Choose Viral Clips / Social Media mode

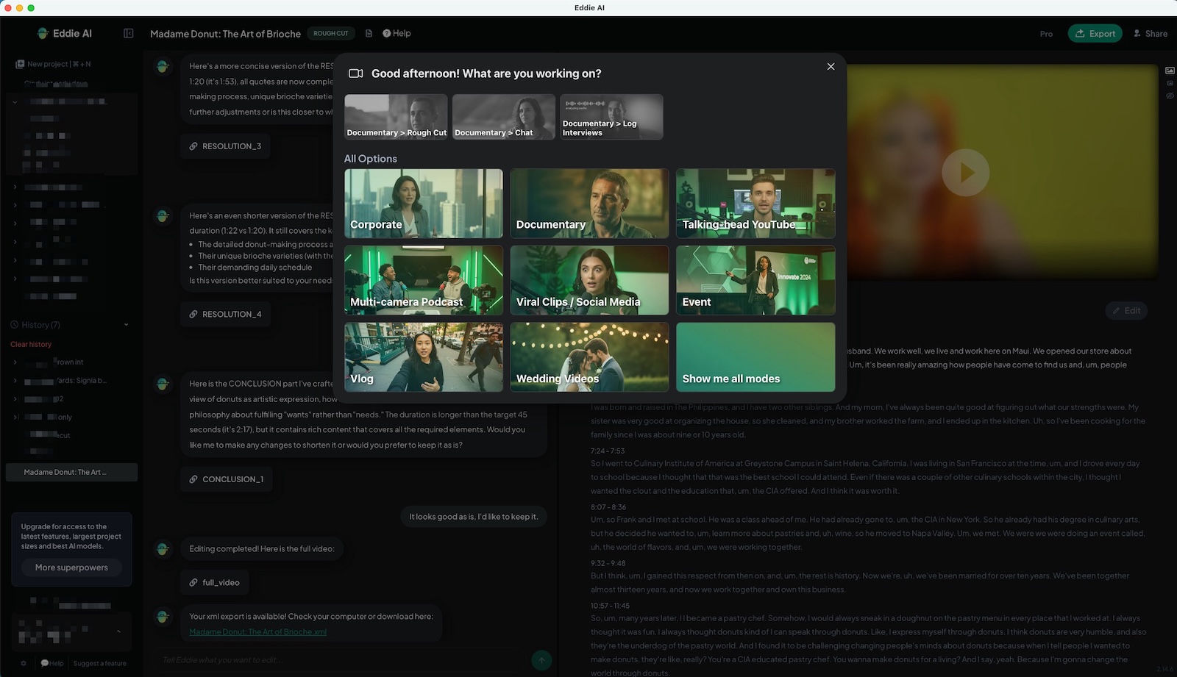pos(589,280)
